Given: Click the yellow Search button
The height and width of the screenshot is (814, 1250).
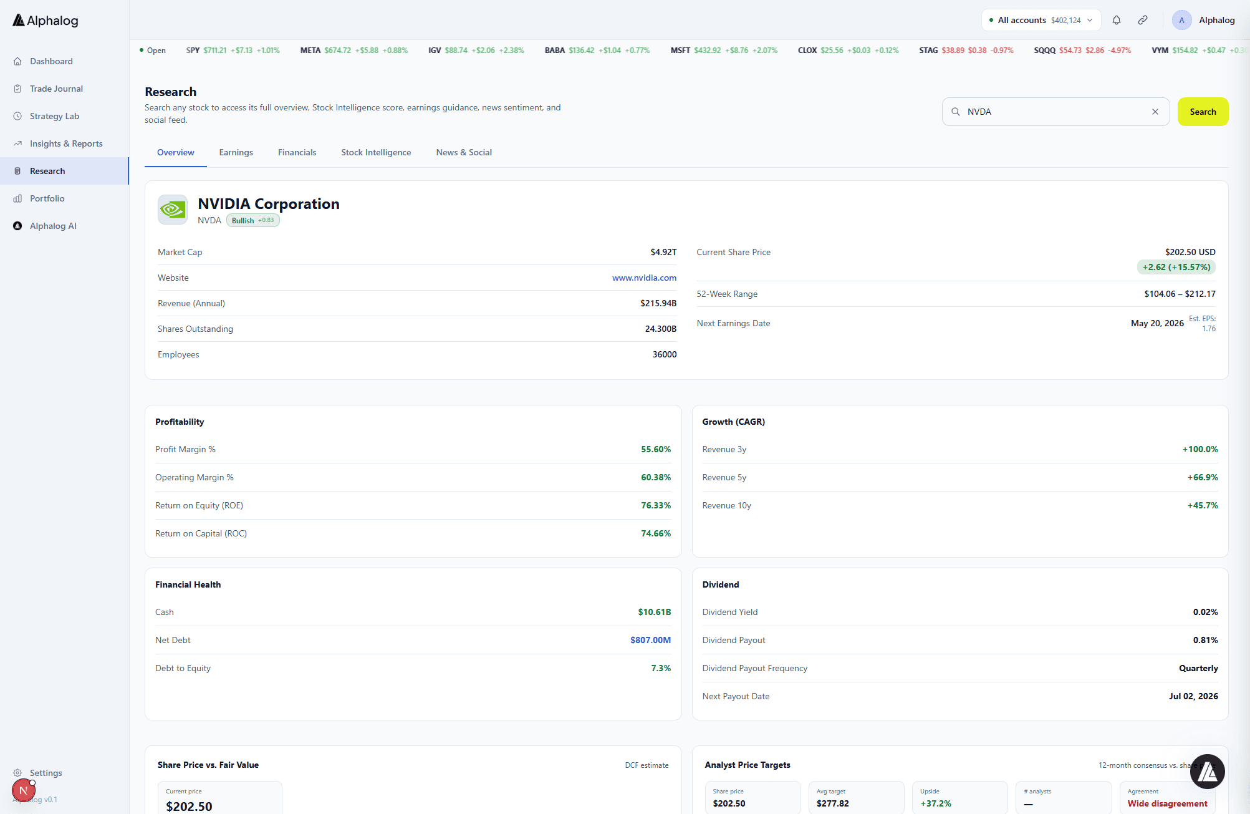Looking at the screenshot, I should (1203, 112).
